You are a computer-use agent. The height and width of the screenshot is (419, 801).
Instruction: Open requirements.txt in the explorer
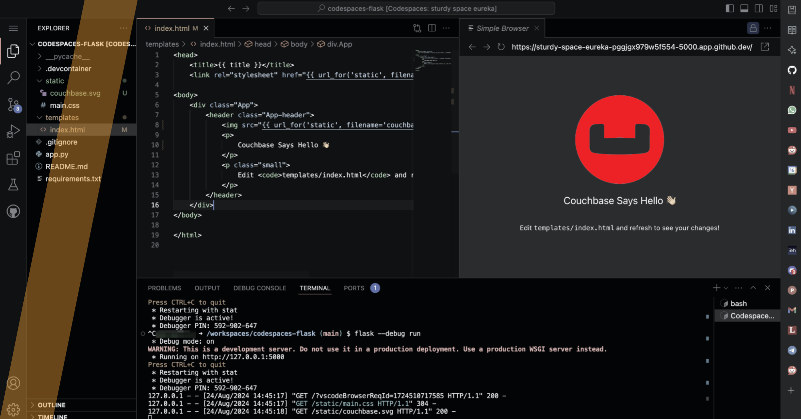[x=81, y=179]
